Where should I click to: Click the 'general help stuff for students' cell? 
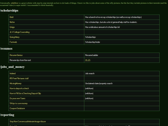coord(122,22)
